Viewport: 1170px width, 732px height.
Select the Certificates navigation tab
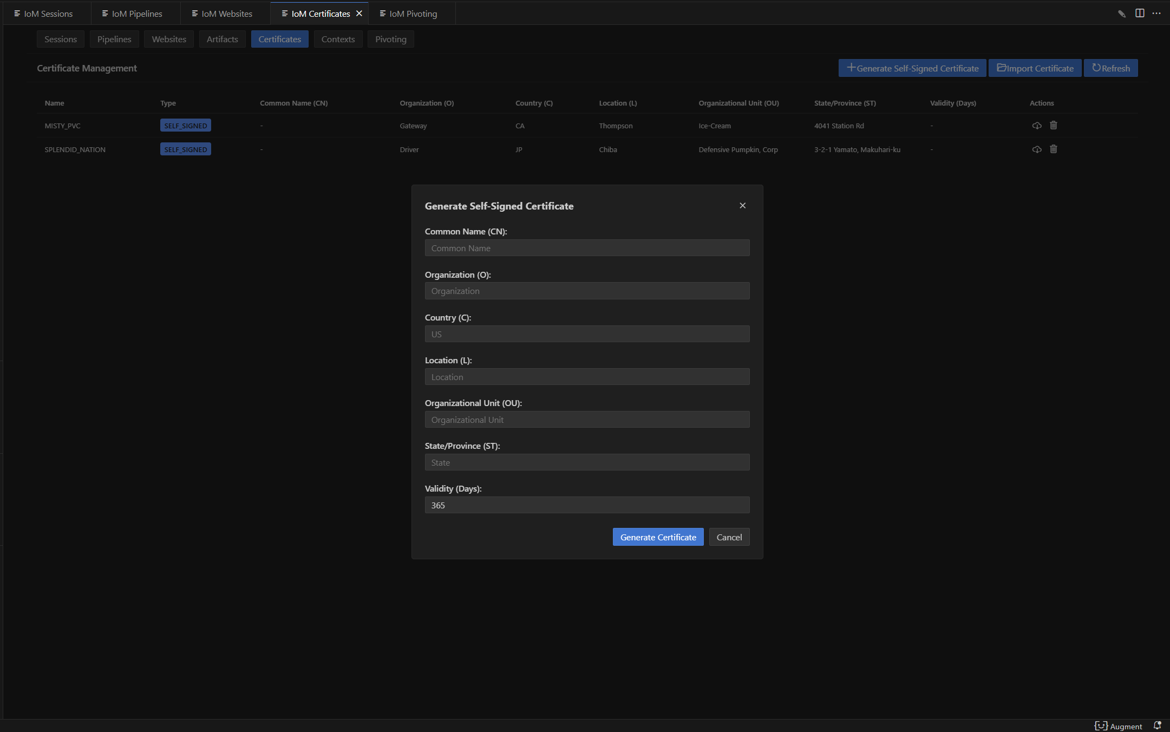[279, 39]
